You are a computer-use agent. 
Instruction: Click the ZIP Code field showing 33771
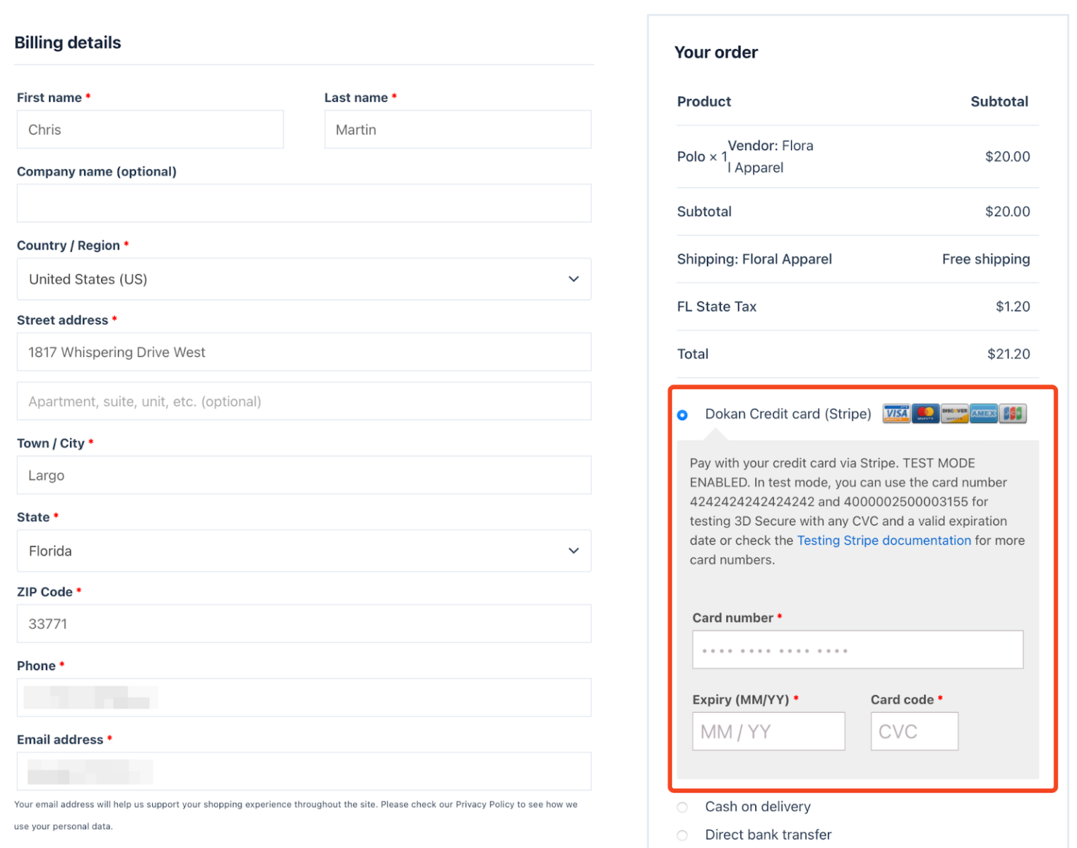point(304,624)
